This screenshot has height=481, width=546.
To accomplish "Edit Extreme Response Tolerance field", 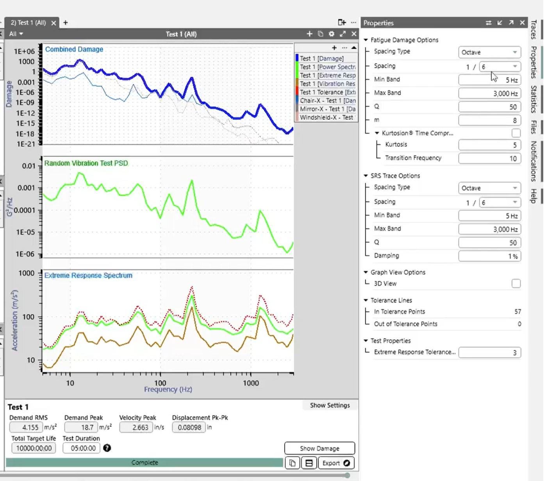I will pyautogui.click(x=489, y=353).
